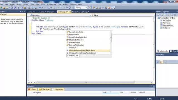This screenshot has width=178, height=100.
Task: Open the View menu
Action: pos(6,4)
